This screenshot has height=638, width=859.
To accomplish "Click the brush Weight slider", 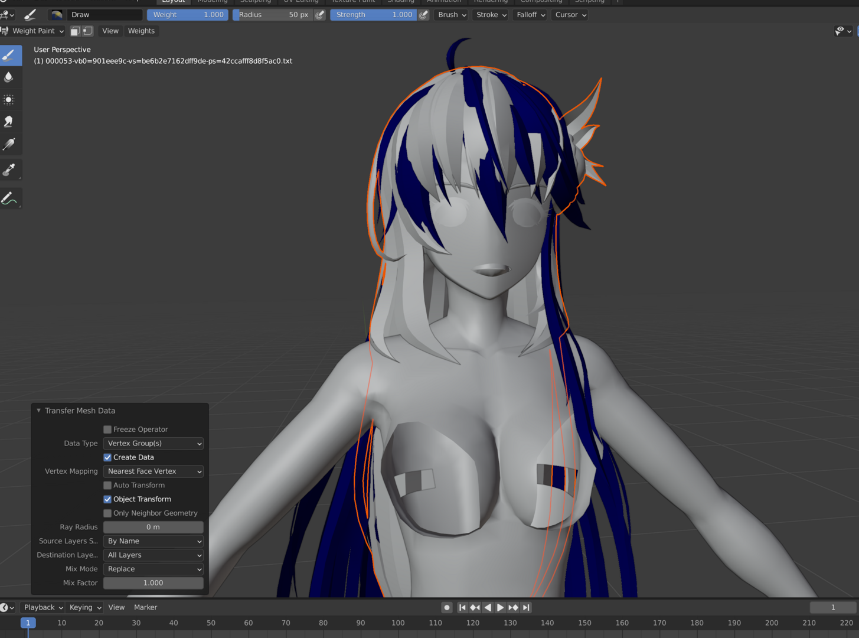I will 188,15.
